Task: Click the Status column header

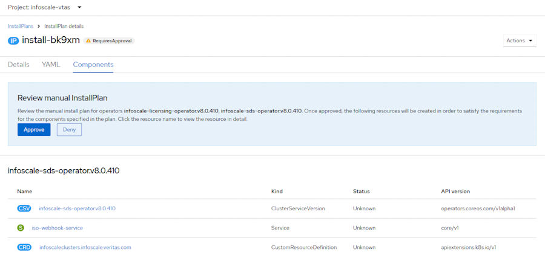Action: [361, 192]
